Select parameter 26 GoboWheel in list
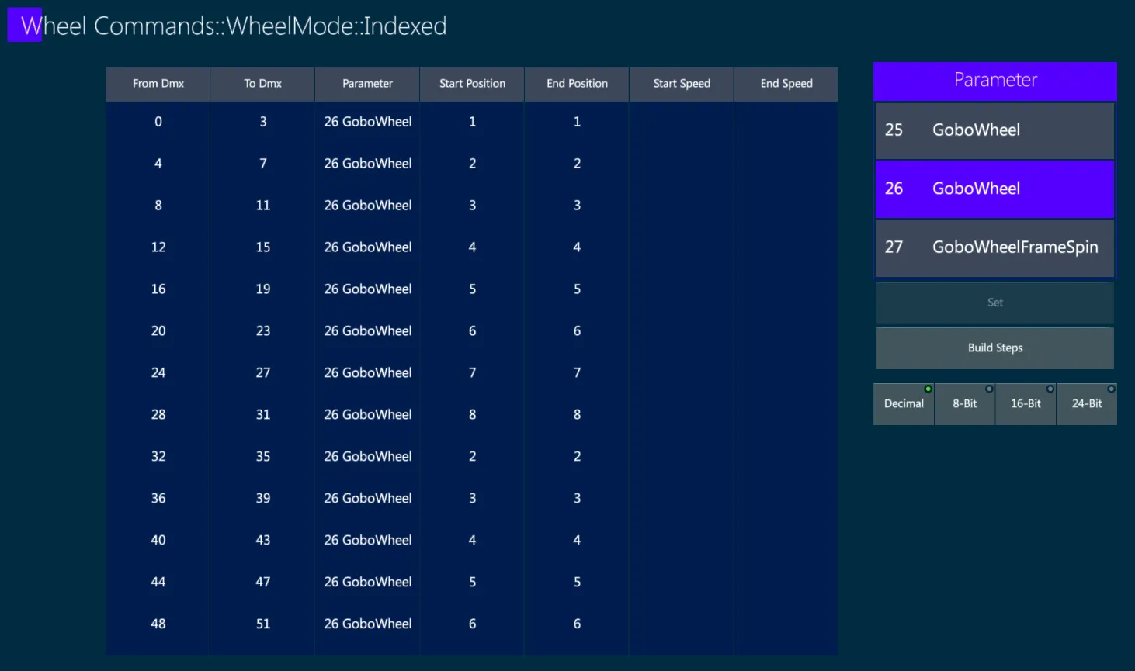This screenshot has width=1135, height=671. (x=995, y=189)
